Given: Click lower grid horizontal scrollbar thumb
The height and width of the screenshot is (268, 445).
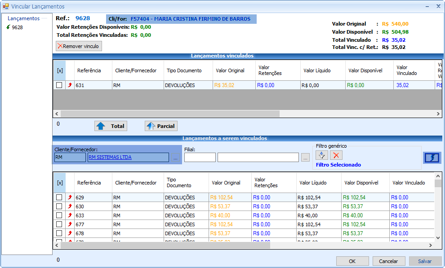Looking at the screenshot, I should 165,245.
